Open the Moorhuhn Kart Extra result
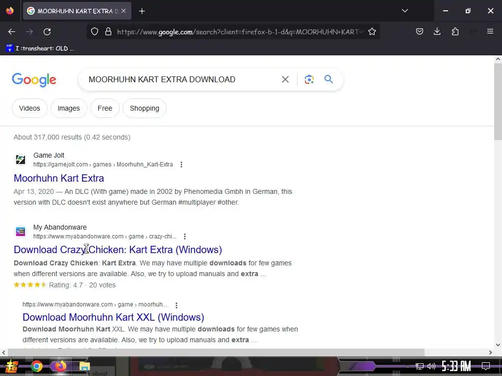 [x=59, y=178]
